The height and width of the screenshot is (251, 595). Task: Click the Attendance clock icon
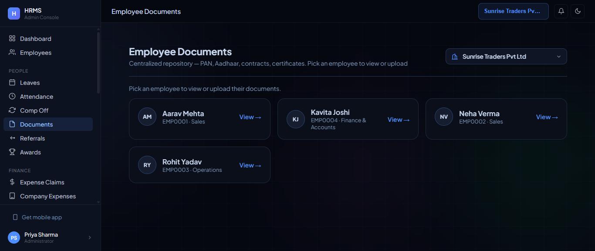[x=12, y=97]
